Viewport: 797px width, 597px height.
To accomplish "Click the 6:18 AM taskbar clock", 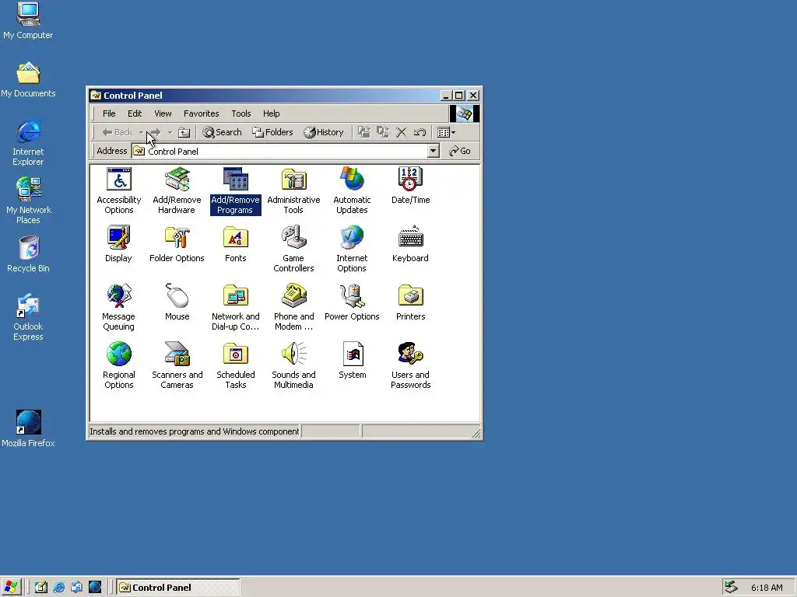I will click(767, 588).
